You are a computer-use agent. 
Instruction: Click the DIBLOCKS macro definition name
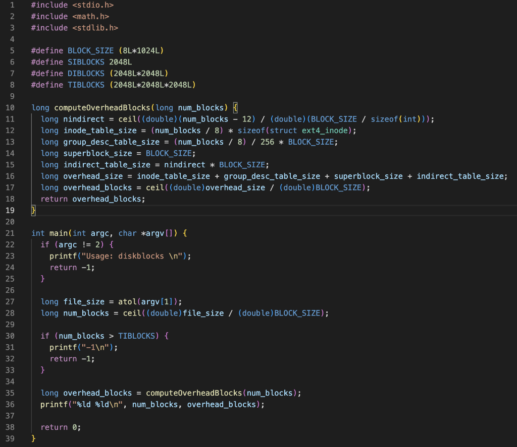[x=86, y=74]
